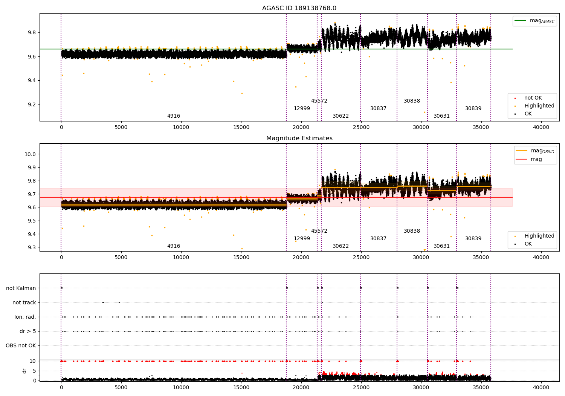Image resolution: width=565 pixels, height=396 pixels.
Task: Click obsid label 30631 in Magnitude Estimates plot
Action: (x=442, y=246)
